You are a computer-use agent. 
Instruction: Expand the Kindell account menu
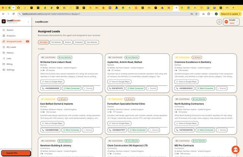click(231, 22)
